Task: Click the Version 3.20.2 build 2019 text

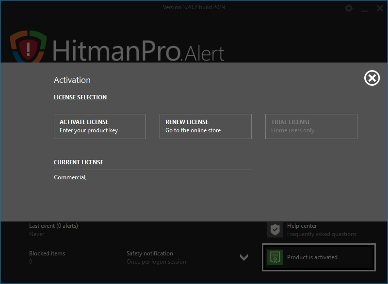Action: (x=194, y=7)
